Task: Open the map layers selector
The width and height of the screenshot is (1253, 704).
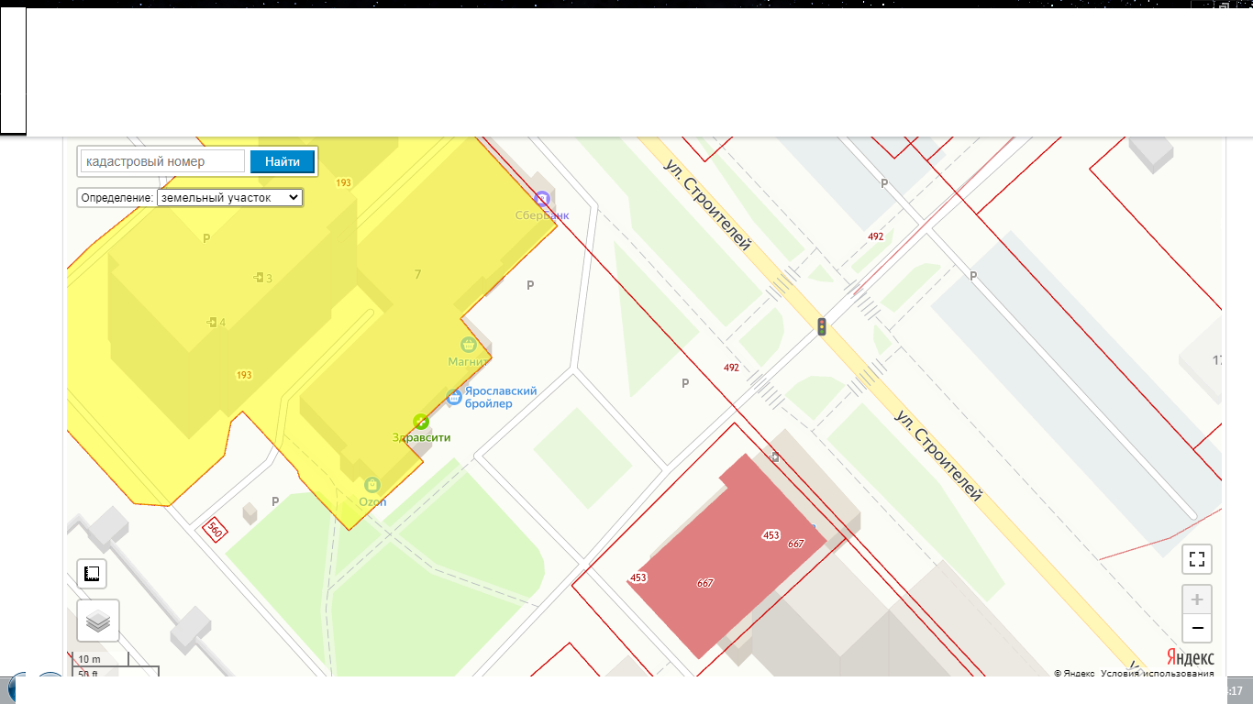Action: tap(98, 621)
